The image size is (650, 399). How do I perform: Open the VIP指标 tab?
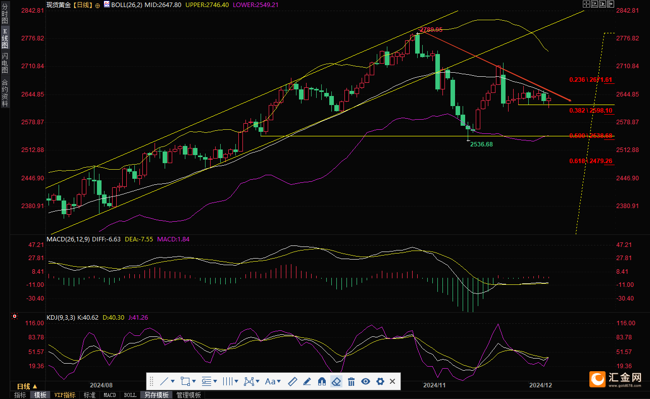(x=65, y=395)
